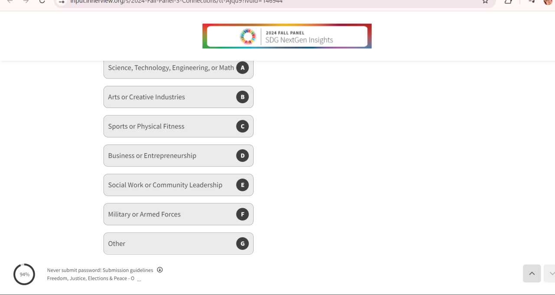This screenshot has height=295, width=555.
Task: Open the browser media control icon
Action: coord(532,1)
